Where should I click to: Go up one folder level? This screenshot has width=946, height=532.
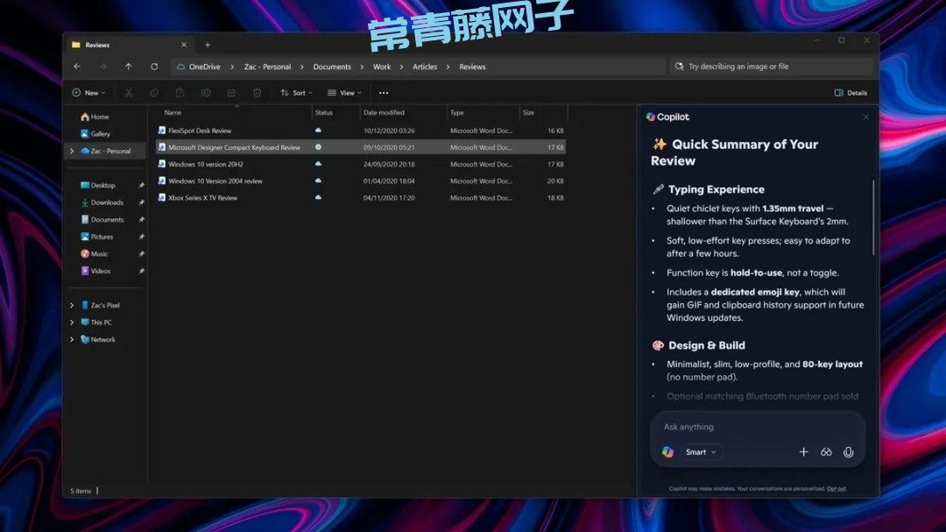coord(129,67)
